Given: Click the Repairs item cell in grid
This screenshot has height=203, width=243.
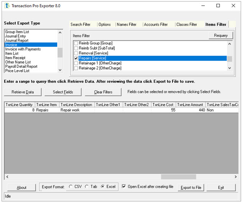Looking at the screenshot, I should pos(47,110).
